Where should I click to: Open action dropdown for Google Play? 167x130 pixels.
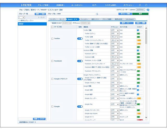click(115, 104)
